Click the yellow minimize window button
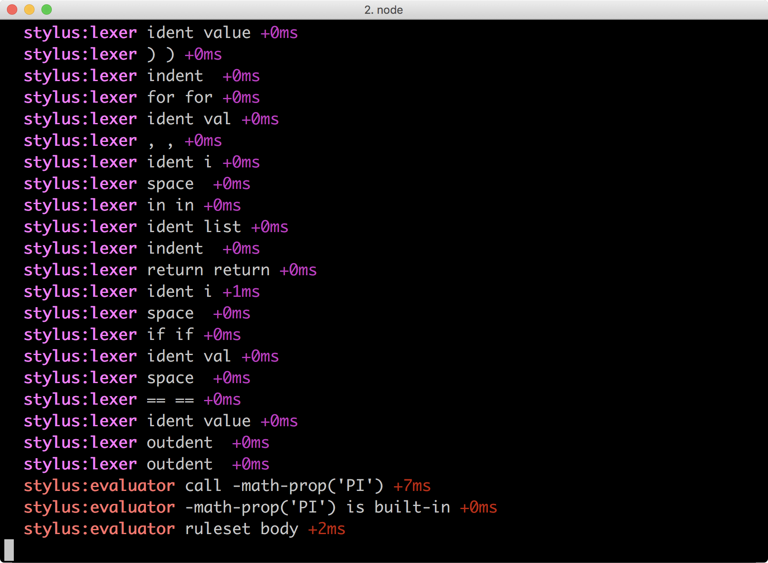768x563 pixels. 29,9
